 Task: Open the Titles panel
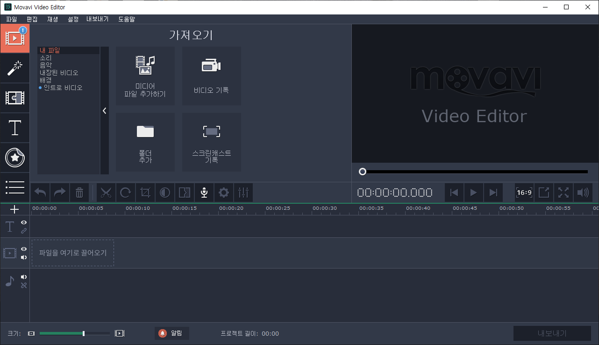coord(15,128)
